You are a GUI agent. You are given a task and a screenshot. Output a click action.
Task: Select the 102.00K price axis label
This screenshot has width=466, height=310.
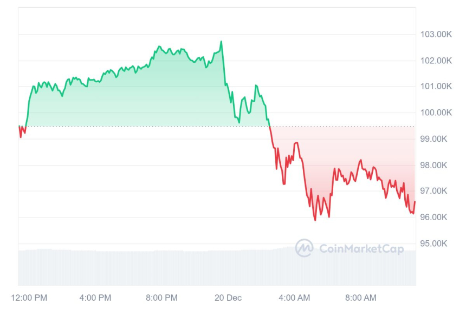click(436, 60)
